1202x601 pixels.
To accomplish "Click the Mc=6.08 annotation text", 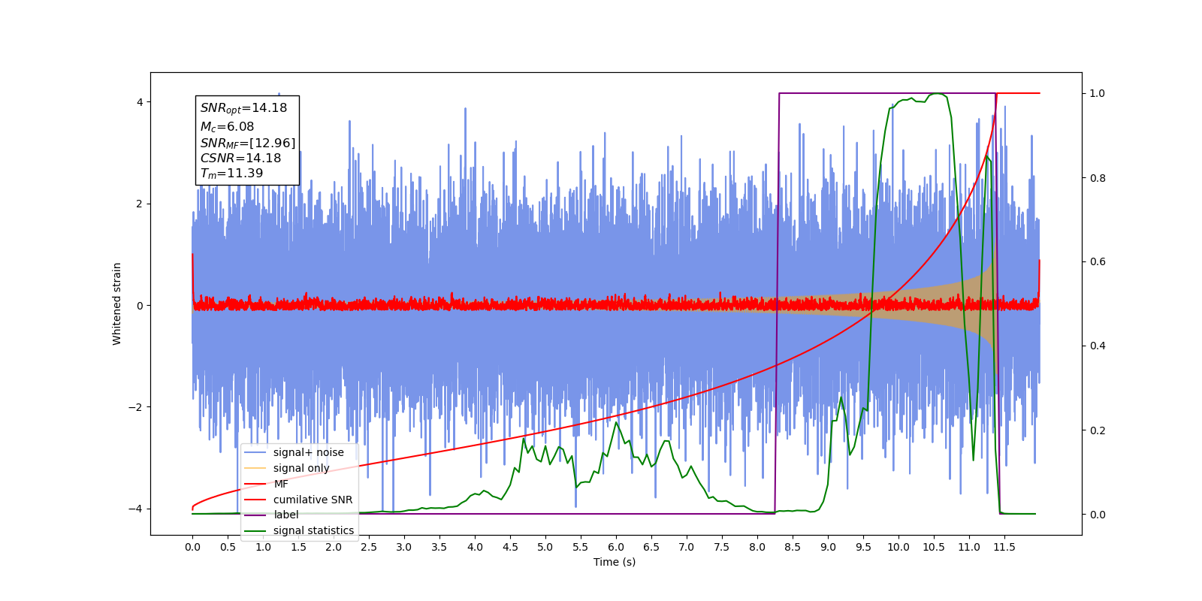I will point(227,127).
